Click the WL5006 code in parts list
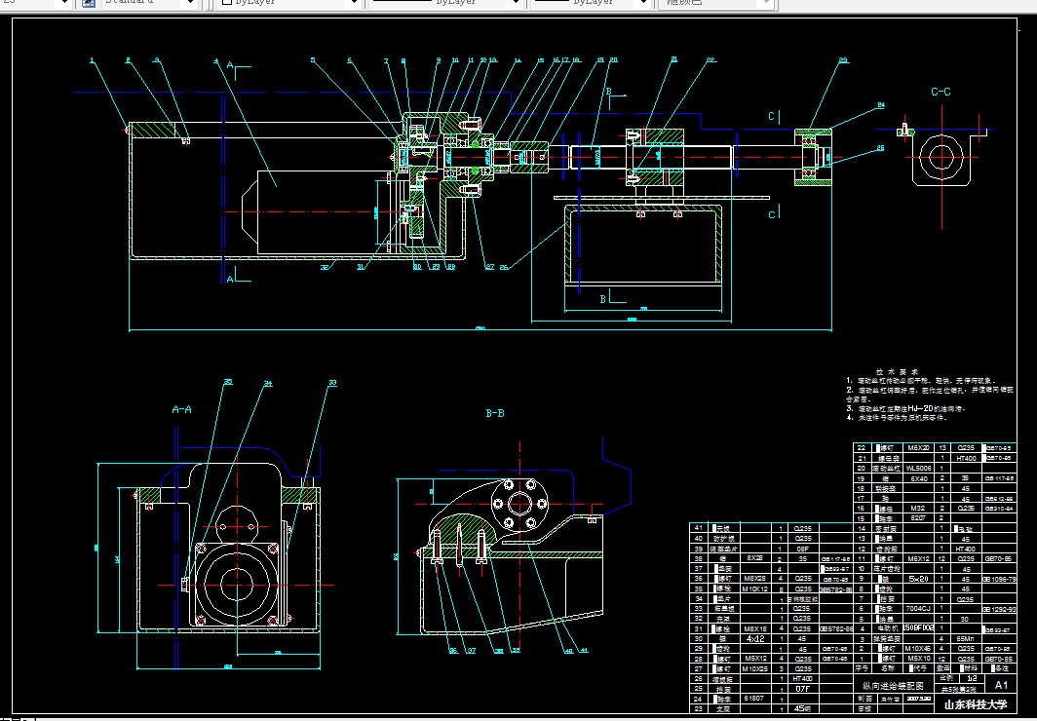1037x721 pixels. tap(919, 469)
